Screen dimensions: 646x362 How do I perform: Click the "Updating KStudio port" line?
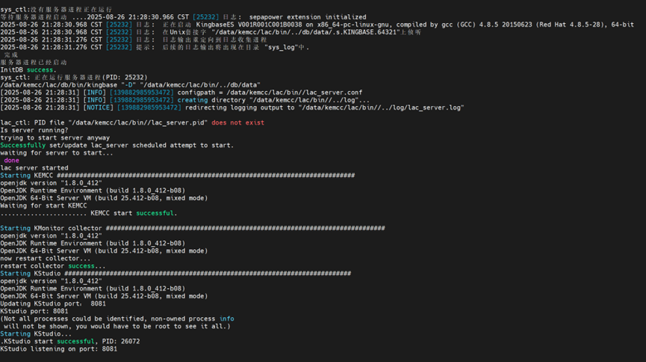(52, 304)
